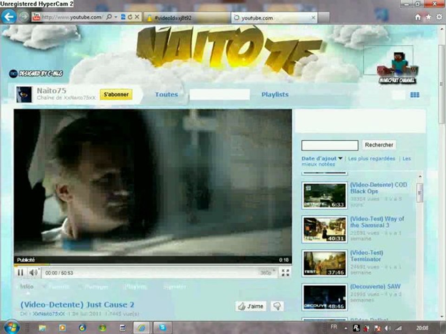This screenshot has width=446, height=334.
Task: Click the Rechercher button
Action: (379, 145)
